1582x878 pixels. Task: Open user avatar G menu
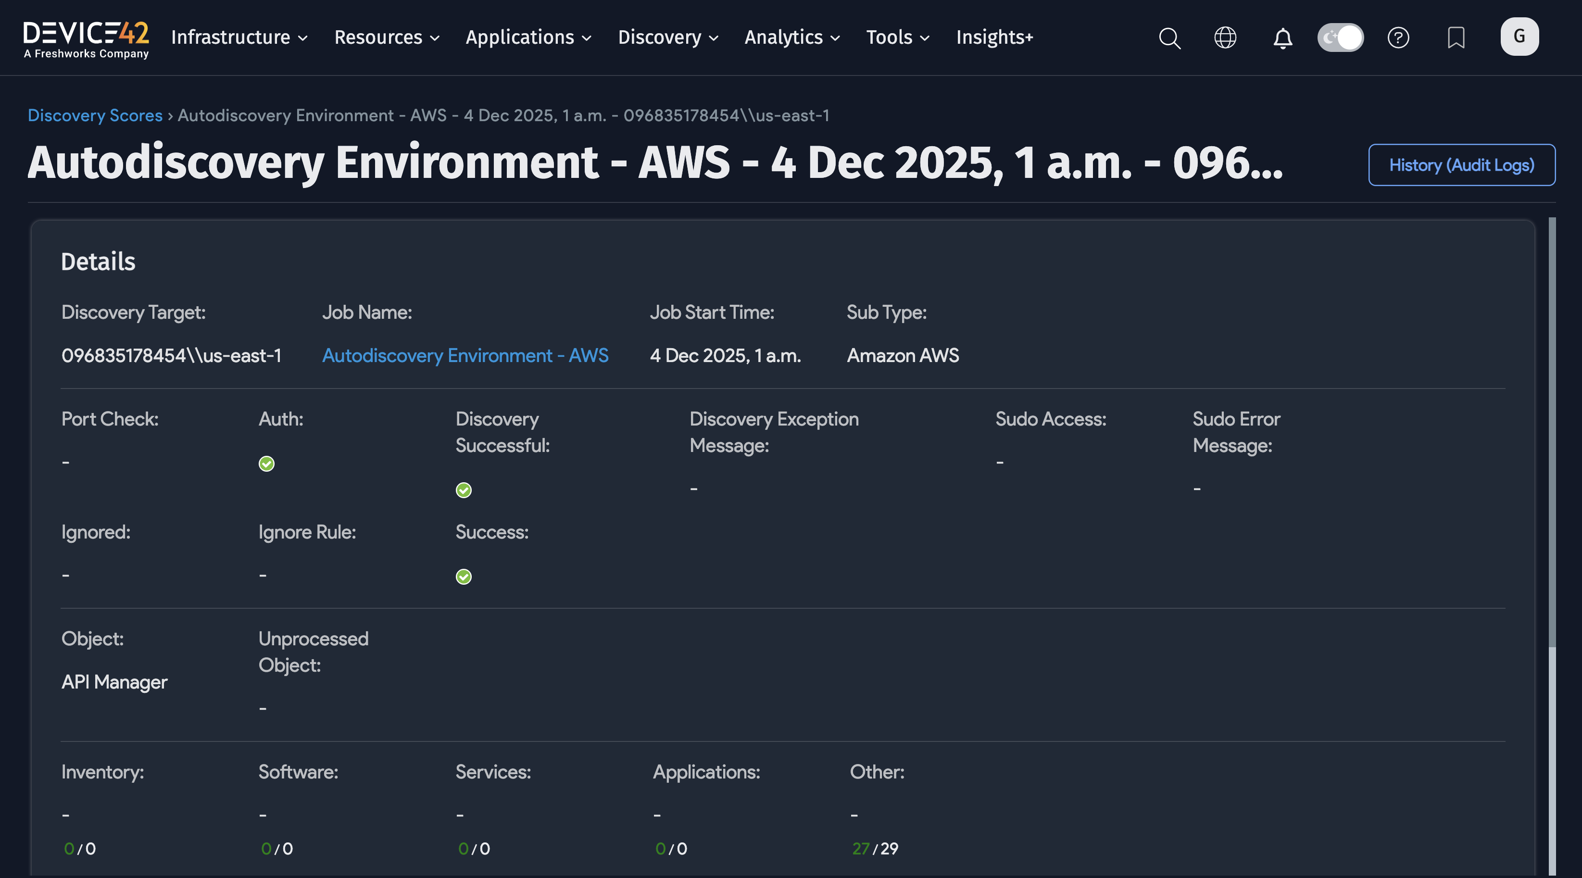[x=1519, y=37]
